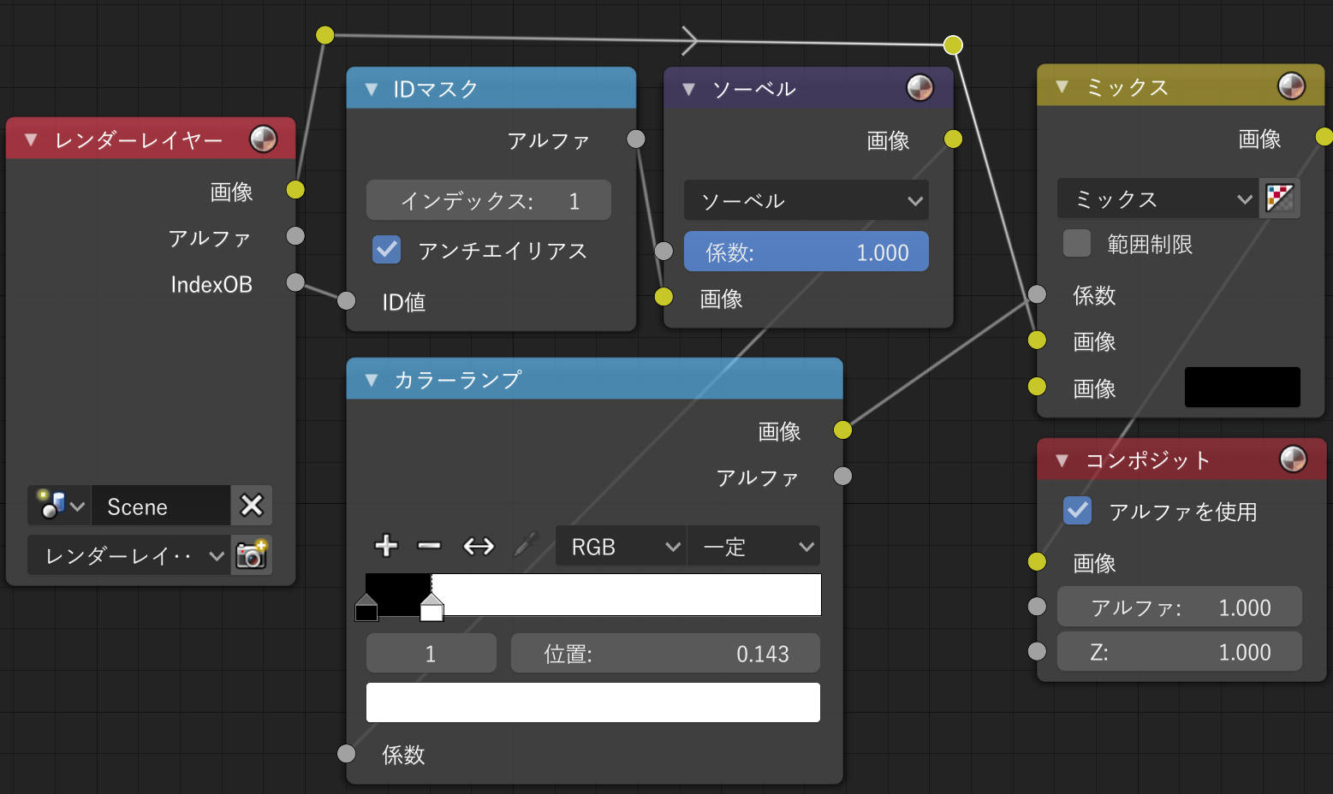Collapse the コンポジット node

[x=1062, y=460]
